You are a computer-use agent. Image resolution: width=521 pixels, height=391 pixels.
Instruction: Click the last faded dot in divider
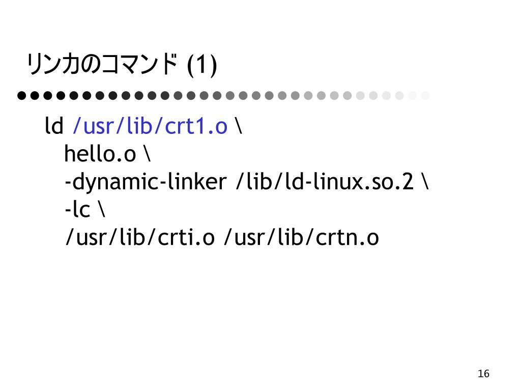click(425, 95)
